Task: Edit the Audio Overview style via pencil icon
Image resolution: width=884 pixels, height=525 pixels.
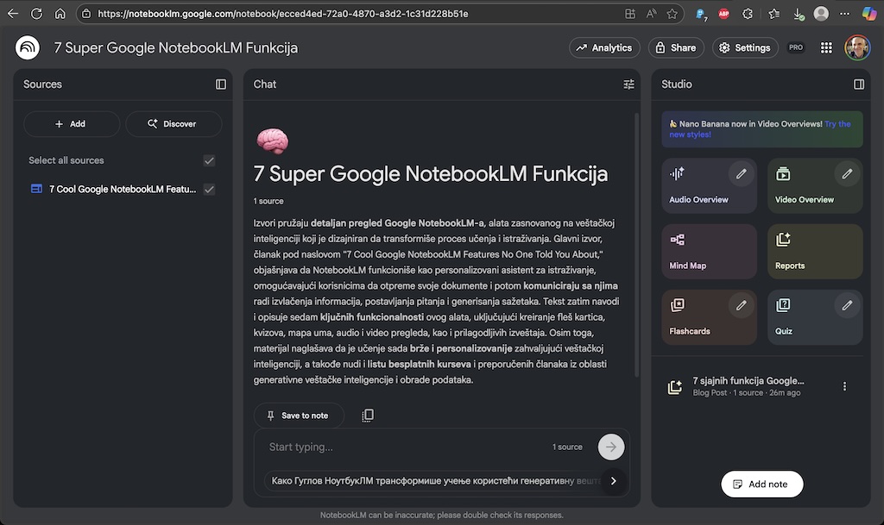Action: (741, 173)
